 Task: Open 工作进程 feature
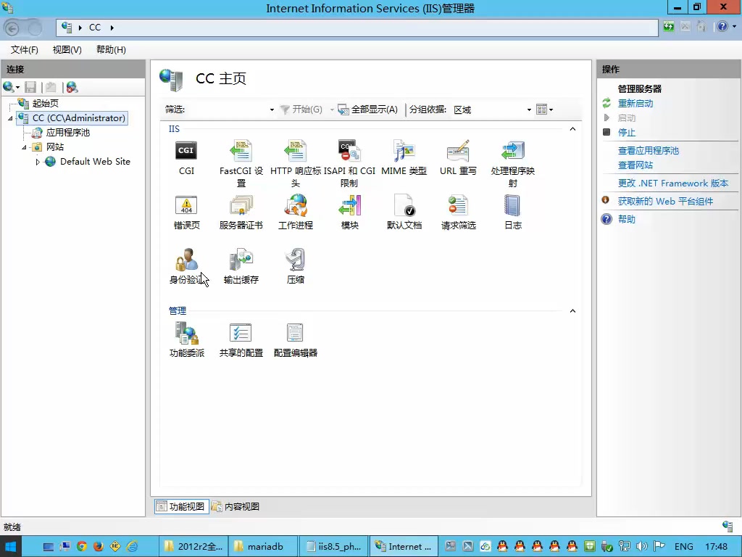[296, 213]
